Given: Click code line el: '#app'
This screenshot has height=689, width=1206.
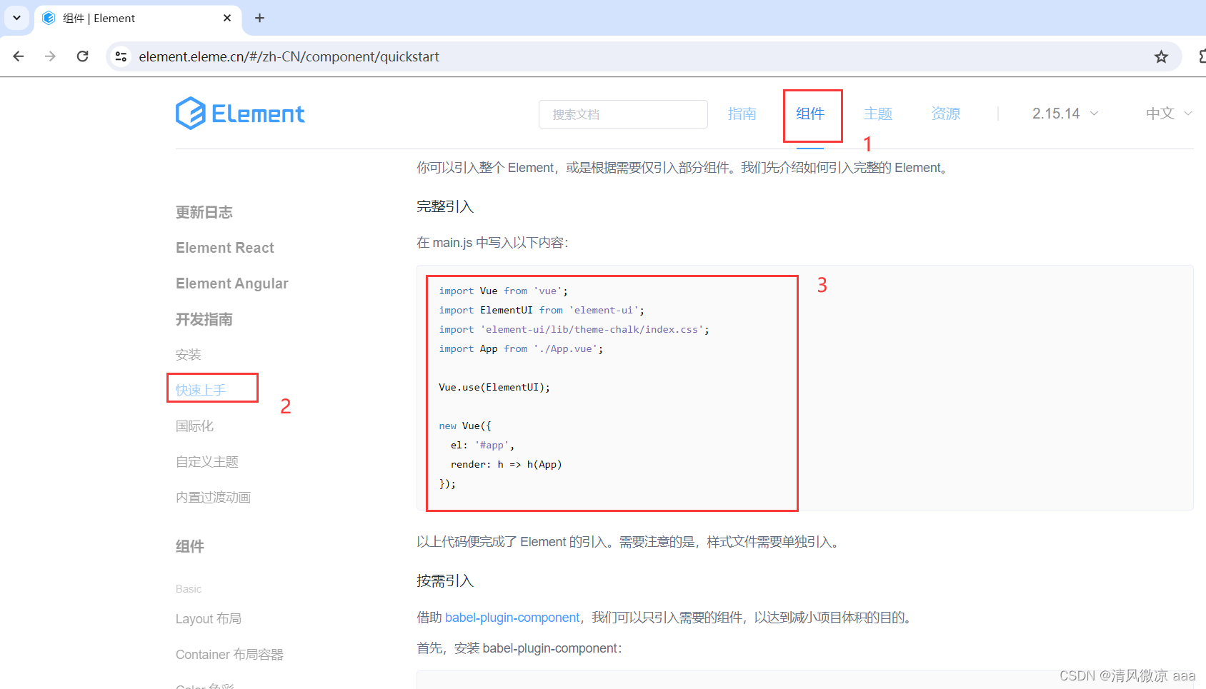Looking at the screenshot, I should (x=482, y=445).
